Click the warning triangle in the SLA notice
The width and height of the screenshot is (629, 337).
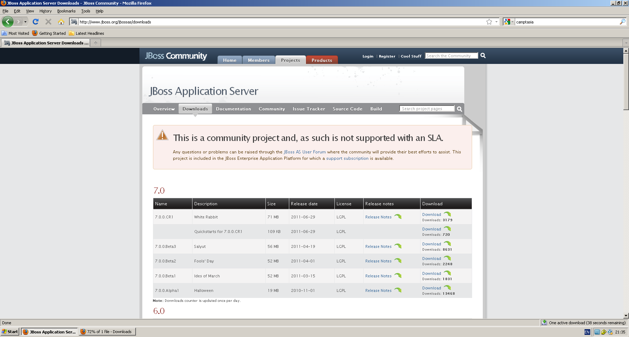point(162,135)
